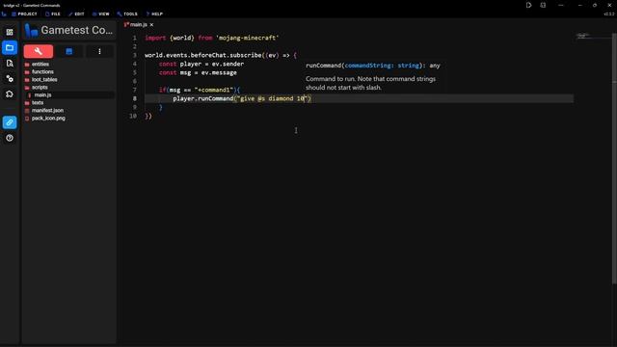Close the main.js tab
The image size is (617, 347).
click(x=151, y=25)
